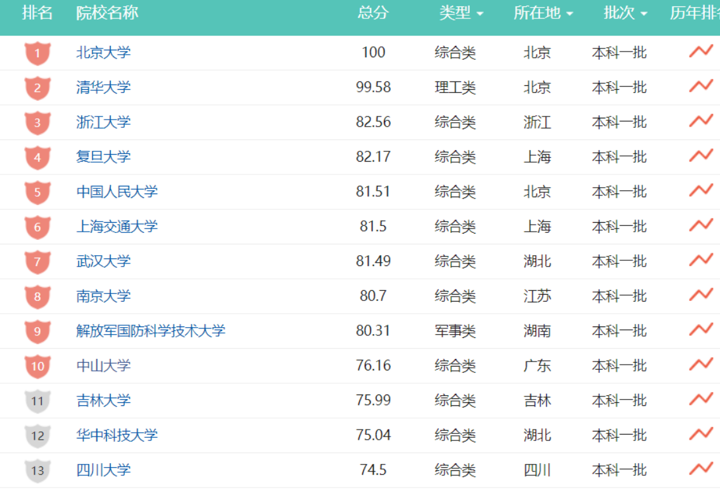Open the 解放军国防科学技术大学 link
The height and width of the screenshot is (490, 720).
pyautogui.click(x=151, y=331)
